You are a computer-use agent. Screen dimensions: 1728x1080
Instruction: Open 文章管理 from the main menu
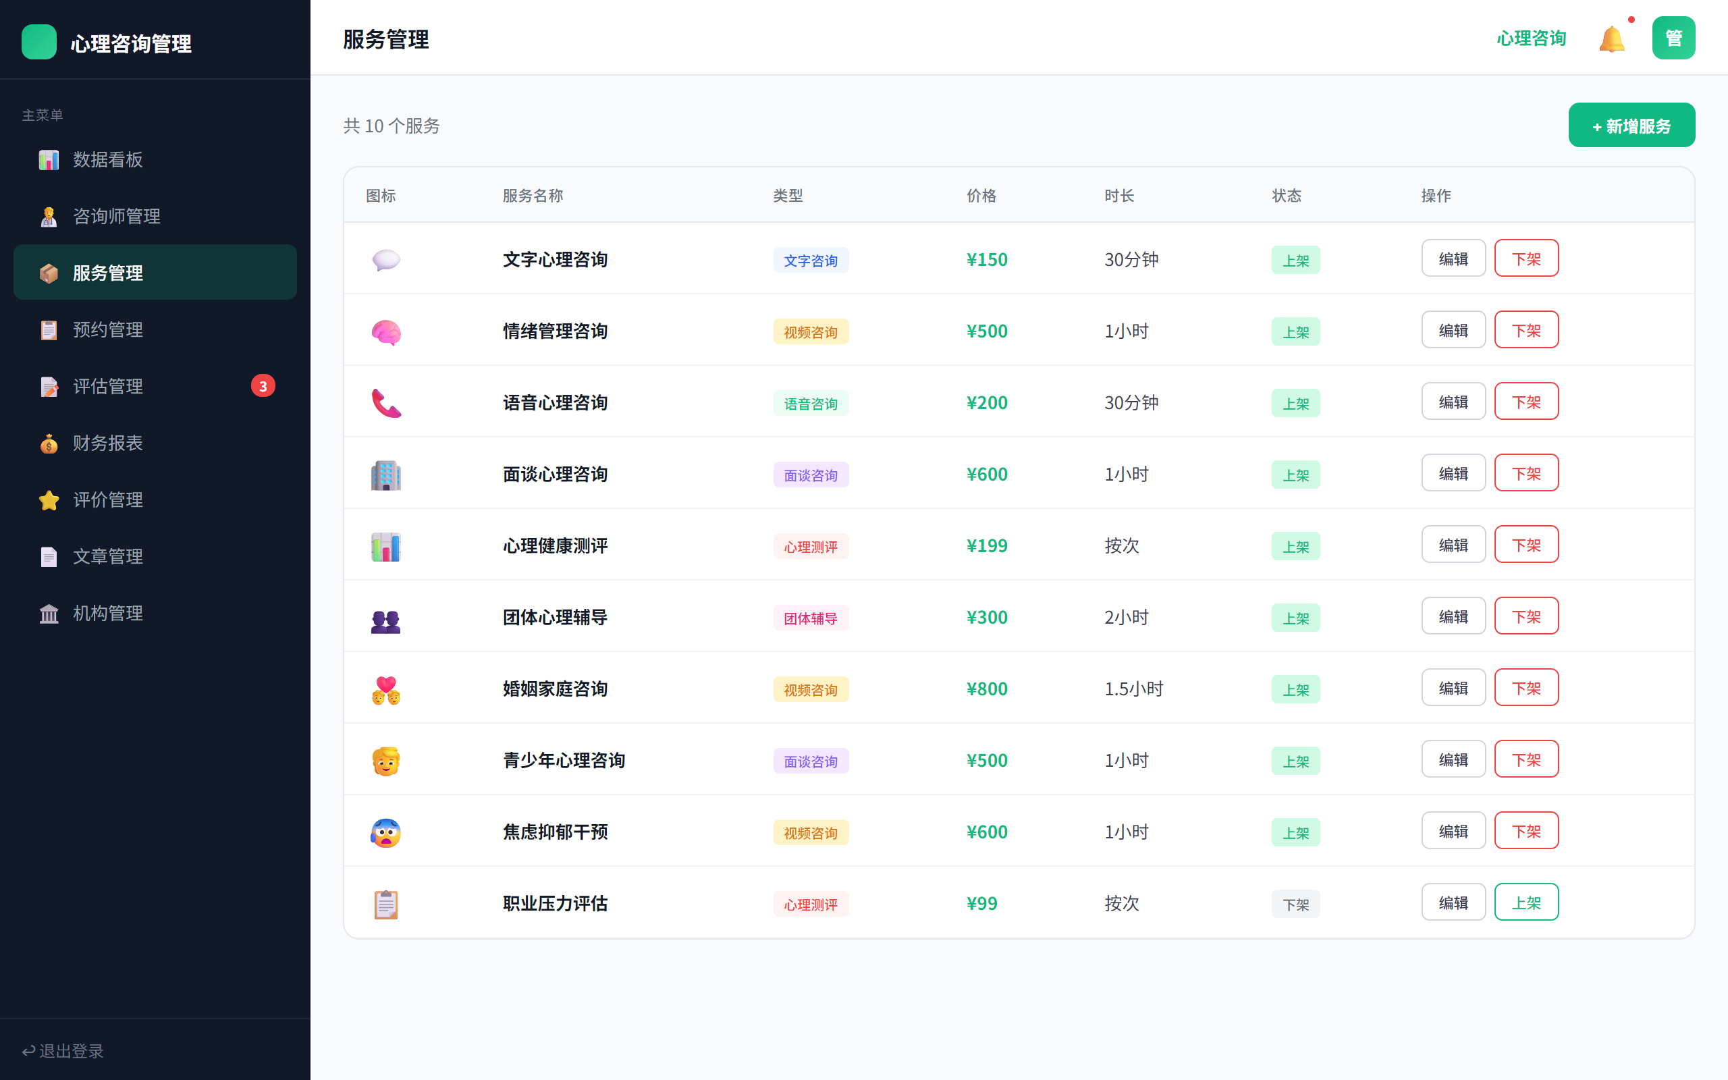155,556
